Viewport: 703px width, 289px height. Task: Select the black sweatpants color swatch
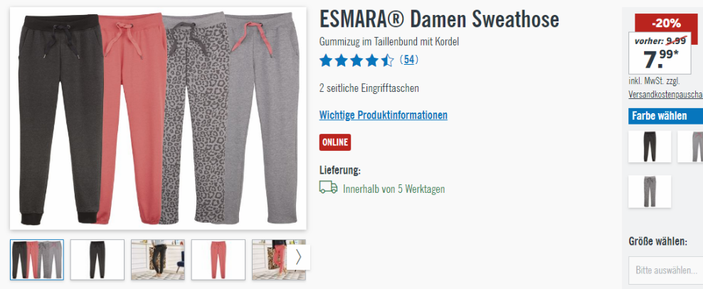click(650, 147)
